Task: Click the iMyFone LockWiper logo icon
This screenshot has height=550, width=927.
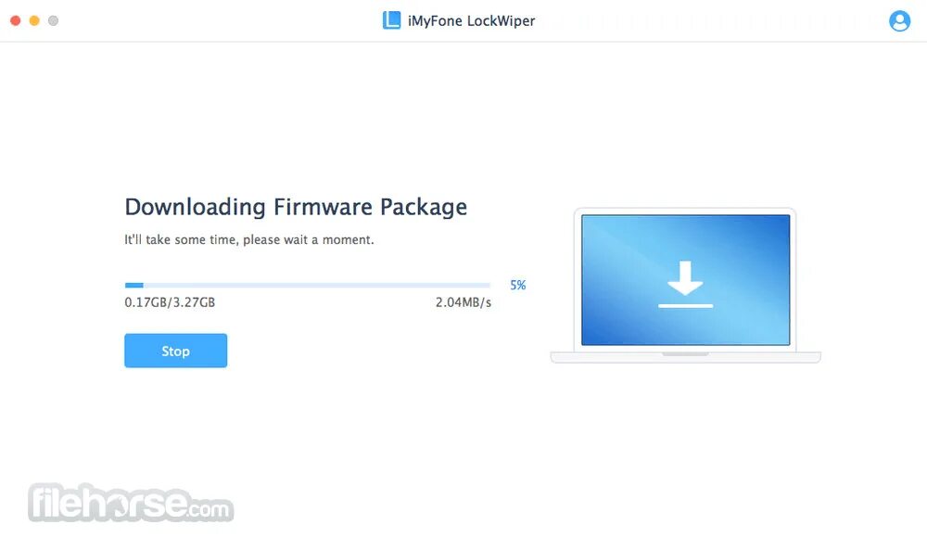Action: [x=391, y=20]
